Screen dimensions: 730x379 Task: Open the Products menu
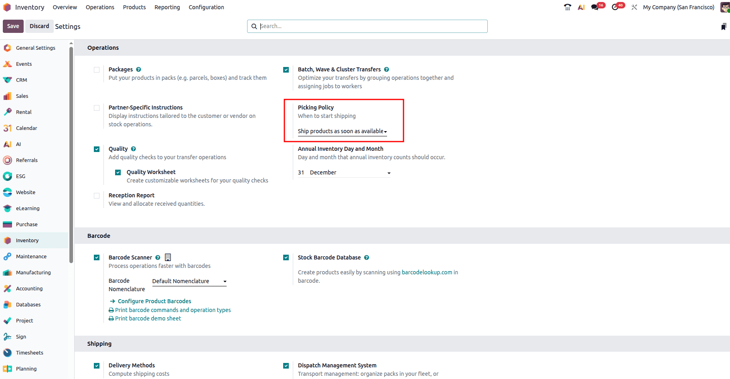134,7
